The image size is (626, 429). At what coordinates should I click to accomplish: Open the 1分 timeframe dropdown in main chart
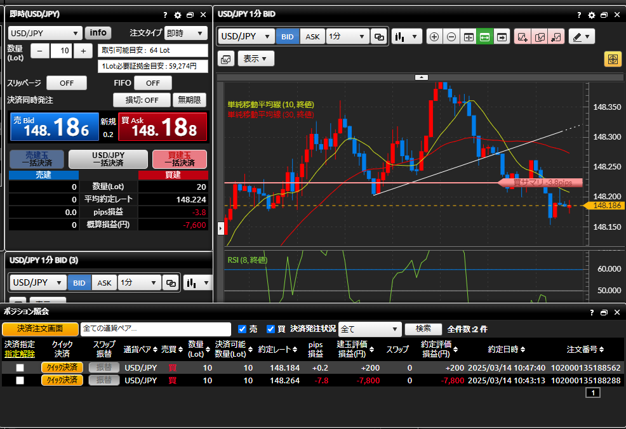[347, 37]
